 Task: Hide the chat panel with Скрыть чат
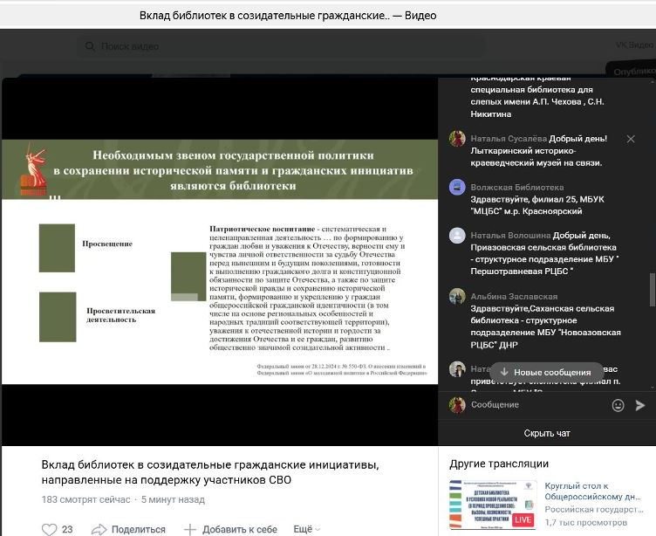[547, 433]
